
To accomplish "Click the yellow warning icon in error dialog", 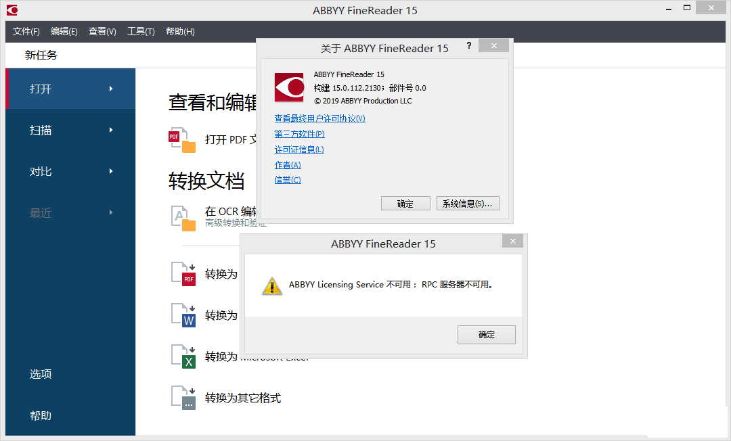I will (x=272, y=286).
